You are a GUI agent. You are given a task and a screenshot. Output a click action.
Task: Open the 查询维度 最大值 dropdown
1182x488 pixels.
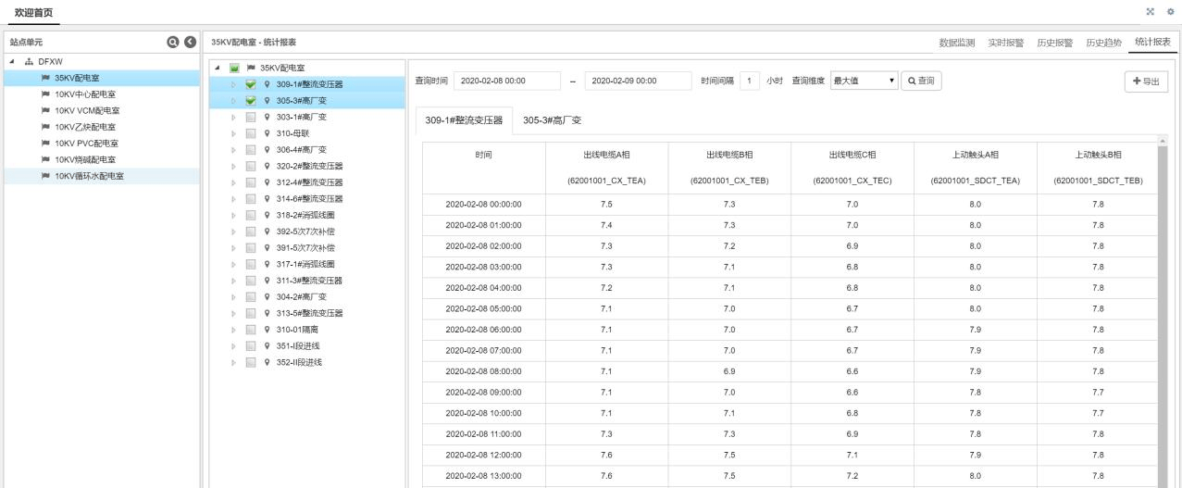pos(865,81)
